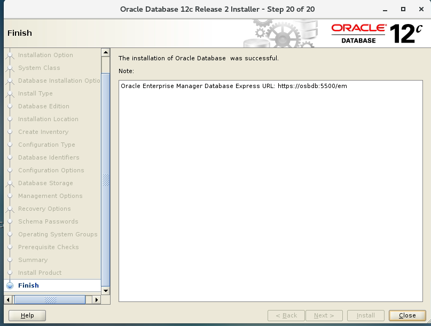Select the Configuration Options step

click(51, 170)
